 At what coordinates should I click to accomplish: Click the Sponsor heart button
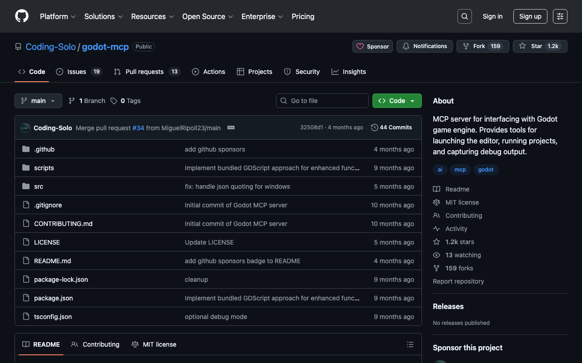pos(372,46)
